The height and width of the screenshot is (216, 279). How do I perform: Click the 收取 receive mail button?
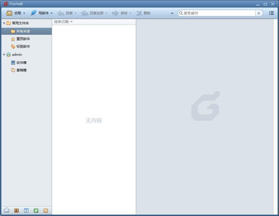[x=14, y=13]
